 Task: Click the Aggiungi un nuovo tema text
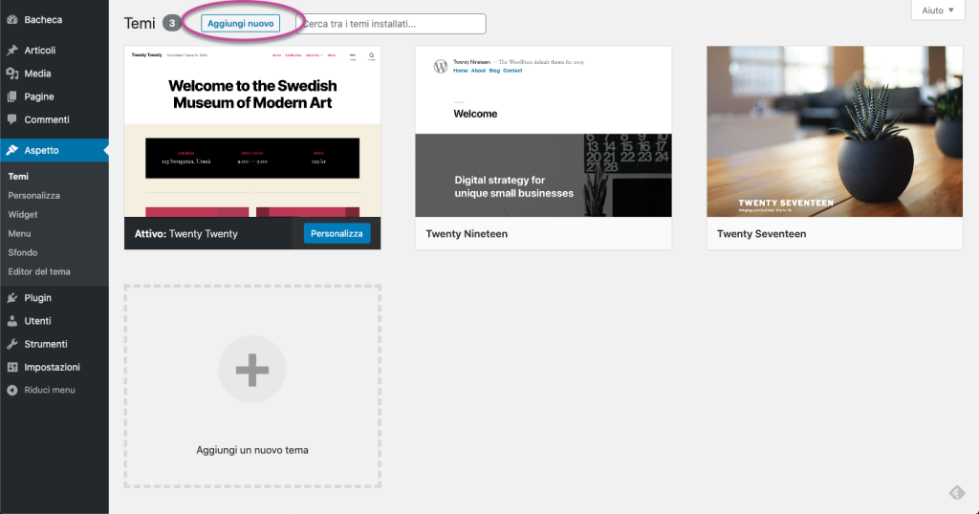[252, 450]
